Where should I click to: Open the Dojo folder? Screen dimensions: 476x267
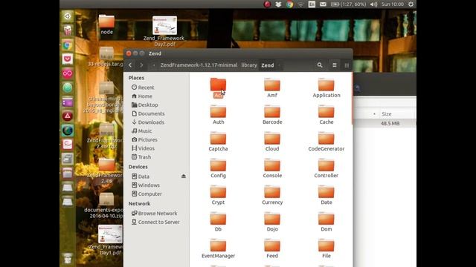click(272, 222)
